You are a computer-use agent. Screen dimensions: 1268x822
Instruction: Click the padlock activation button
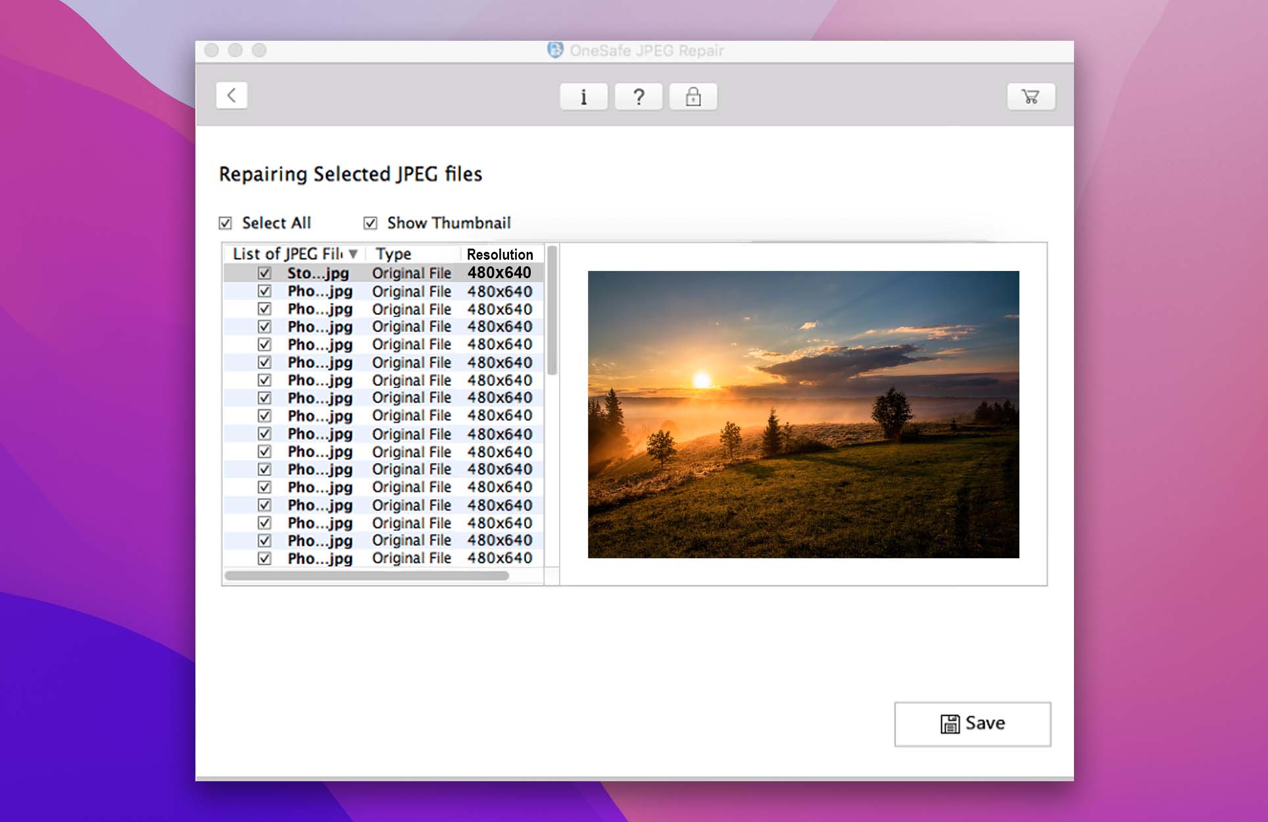[693, 97]
